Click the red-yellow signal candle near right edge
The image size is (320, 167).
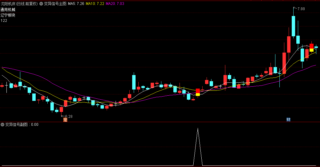(x=311, y=48)
